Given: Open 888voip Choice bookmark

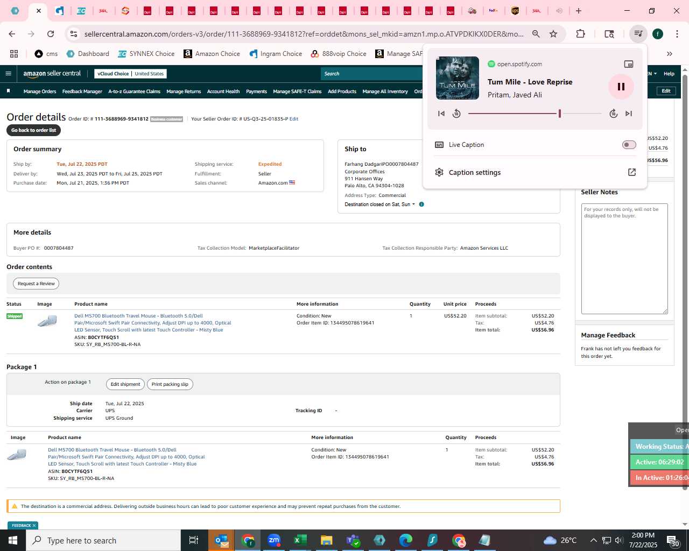Looking at the screenshot, I should [x=339, y=54].
